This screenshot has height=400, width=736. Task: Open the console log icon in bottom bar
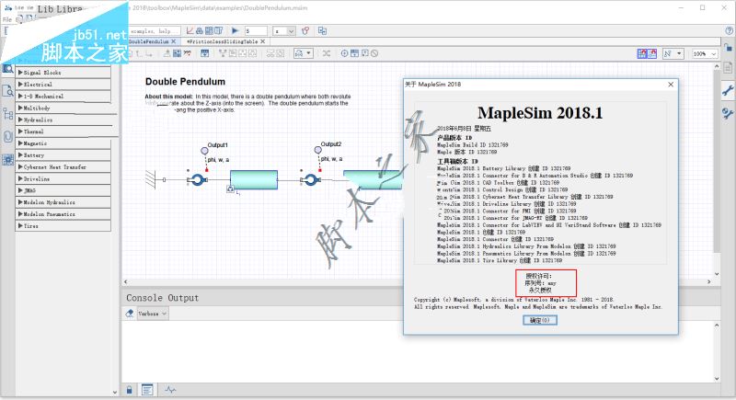click(147, 390)
